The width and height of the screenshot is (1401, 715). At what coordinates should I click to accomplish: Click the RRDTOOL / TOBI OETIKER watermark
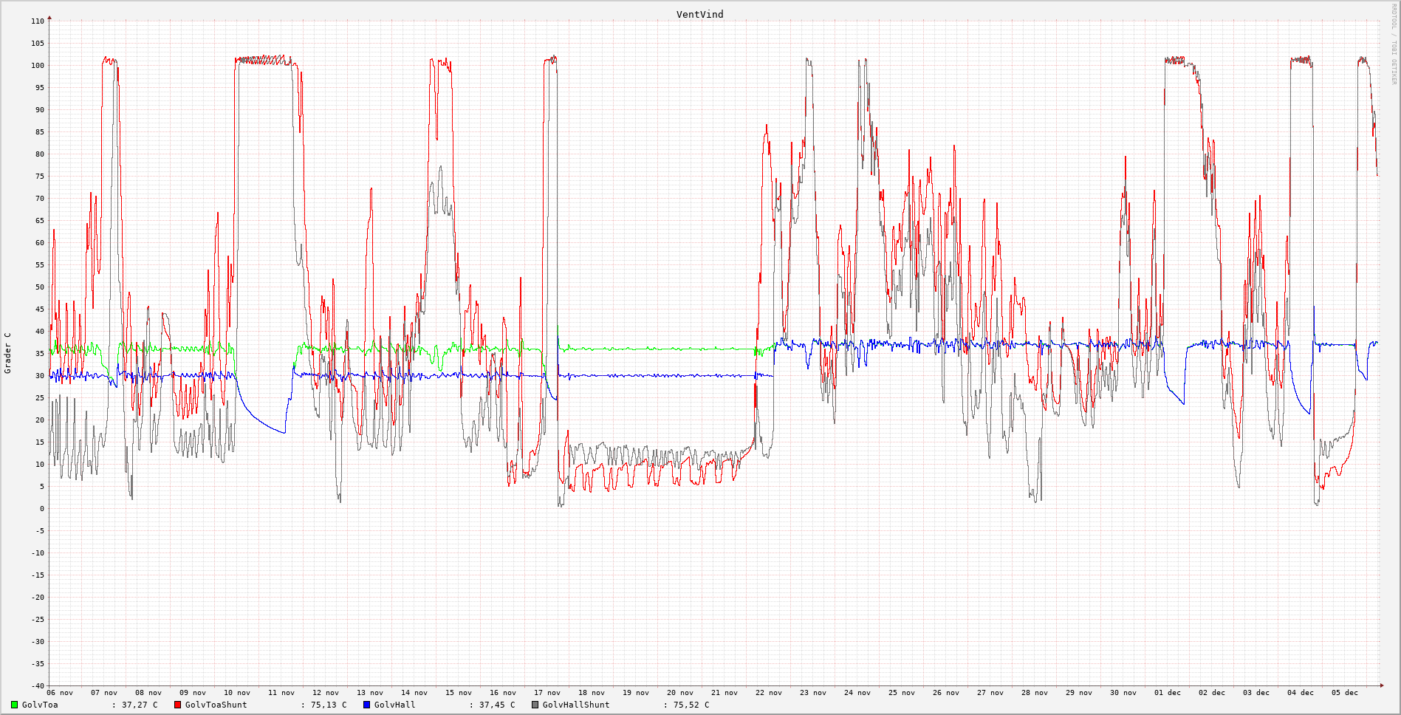pyautogui.click(x=1394, y=44)
